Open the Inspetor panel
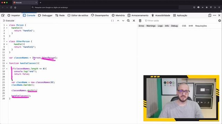The height and width of the screenshot is (124, 222). pyautogui.click(x=14, y=15)
